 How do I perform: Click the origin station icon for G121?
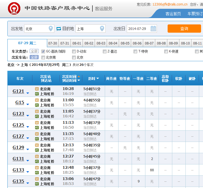pyautogui.click(x=37, y=89)
